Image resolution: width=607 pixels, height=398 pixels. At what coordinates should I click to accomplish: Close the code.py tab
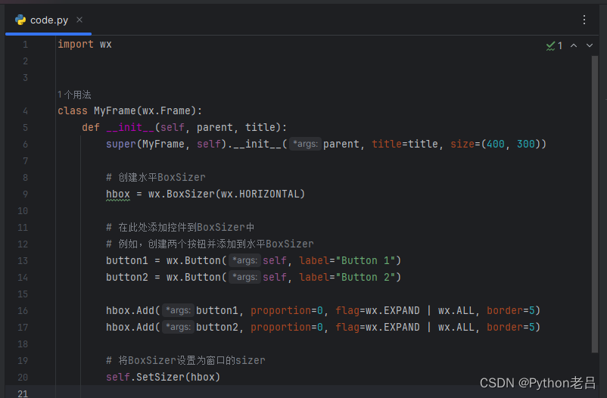(x=79, y=20)
